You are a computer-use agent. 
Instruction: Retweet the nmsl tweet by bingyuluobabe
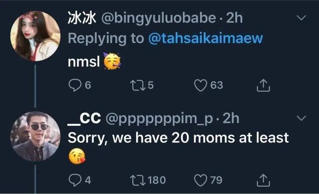(138, 85)
